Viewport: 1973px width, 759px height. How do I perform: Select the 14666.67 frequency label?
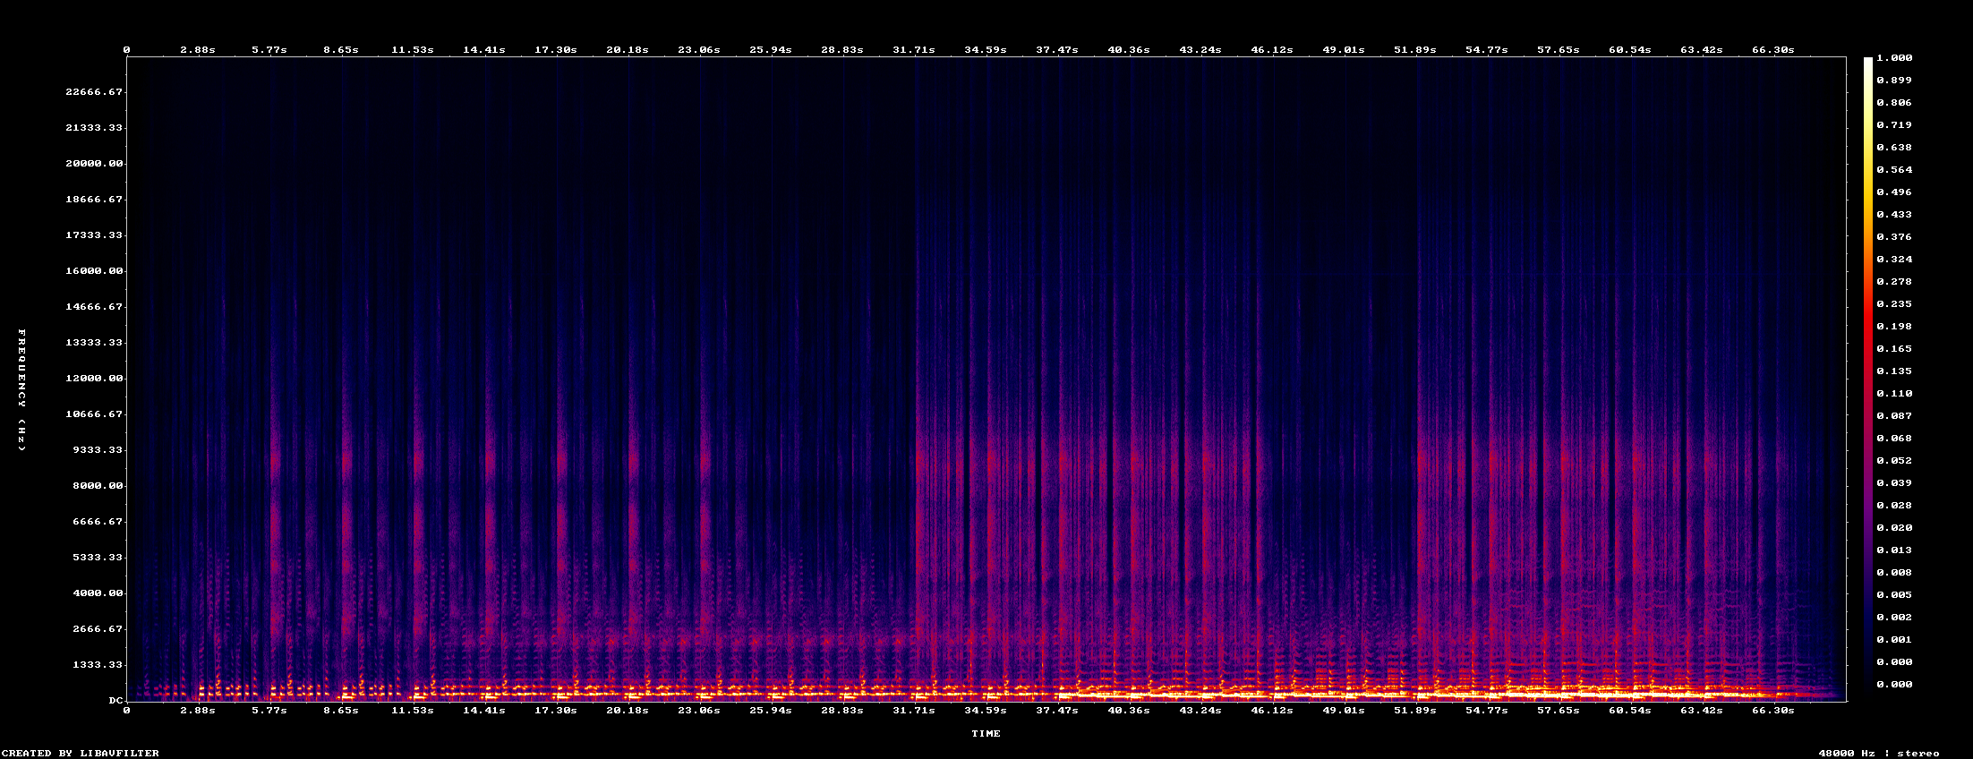[x=94, y=307]
